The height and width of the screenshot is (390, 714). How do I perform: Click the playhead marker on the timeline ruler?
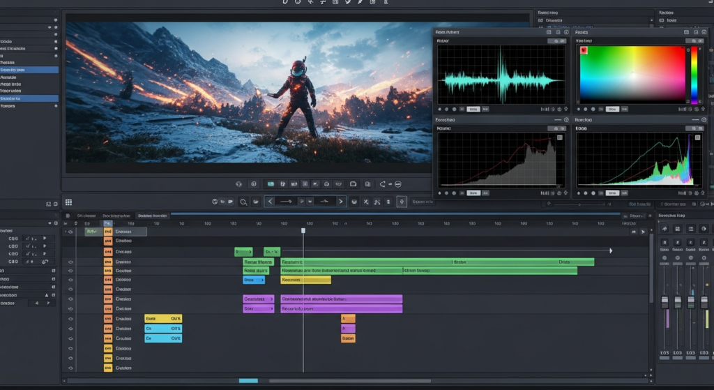pos(303,230)
